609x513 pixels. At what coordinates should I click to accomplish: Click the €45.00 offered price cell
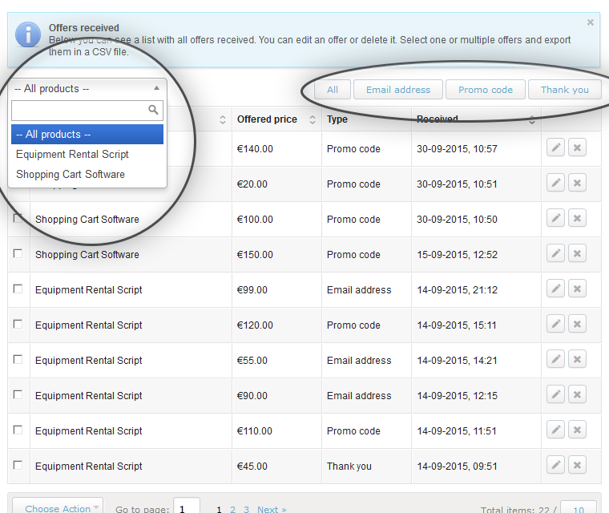click(x=252, y=467)
